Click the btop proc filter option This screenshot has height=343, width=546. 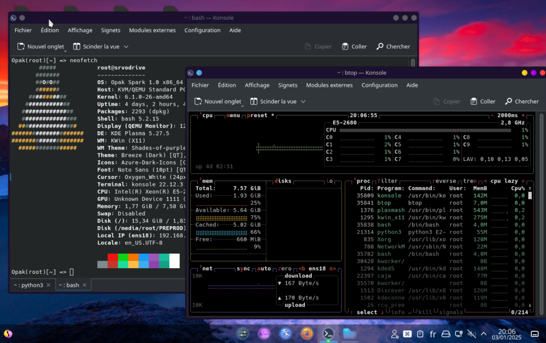387,181
